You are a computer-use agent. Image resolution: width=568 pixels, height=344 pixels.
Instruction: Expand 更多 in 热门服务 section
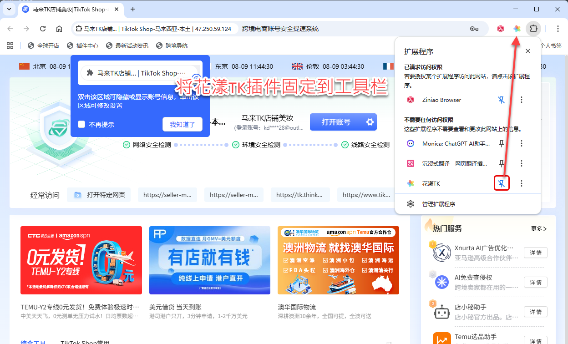(539, 228)
